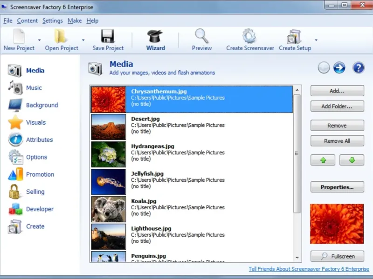Open help with question mark icon
The image size is (373, 279).
(x=359, y=68)
